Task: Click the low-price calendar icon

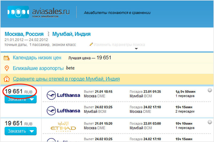Action: point(6,58)
